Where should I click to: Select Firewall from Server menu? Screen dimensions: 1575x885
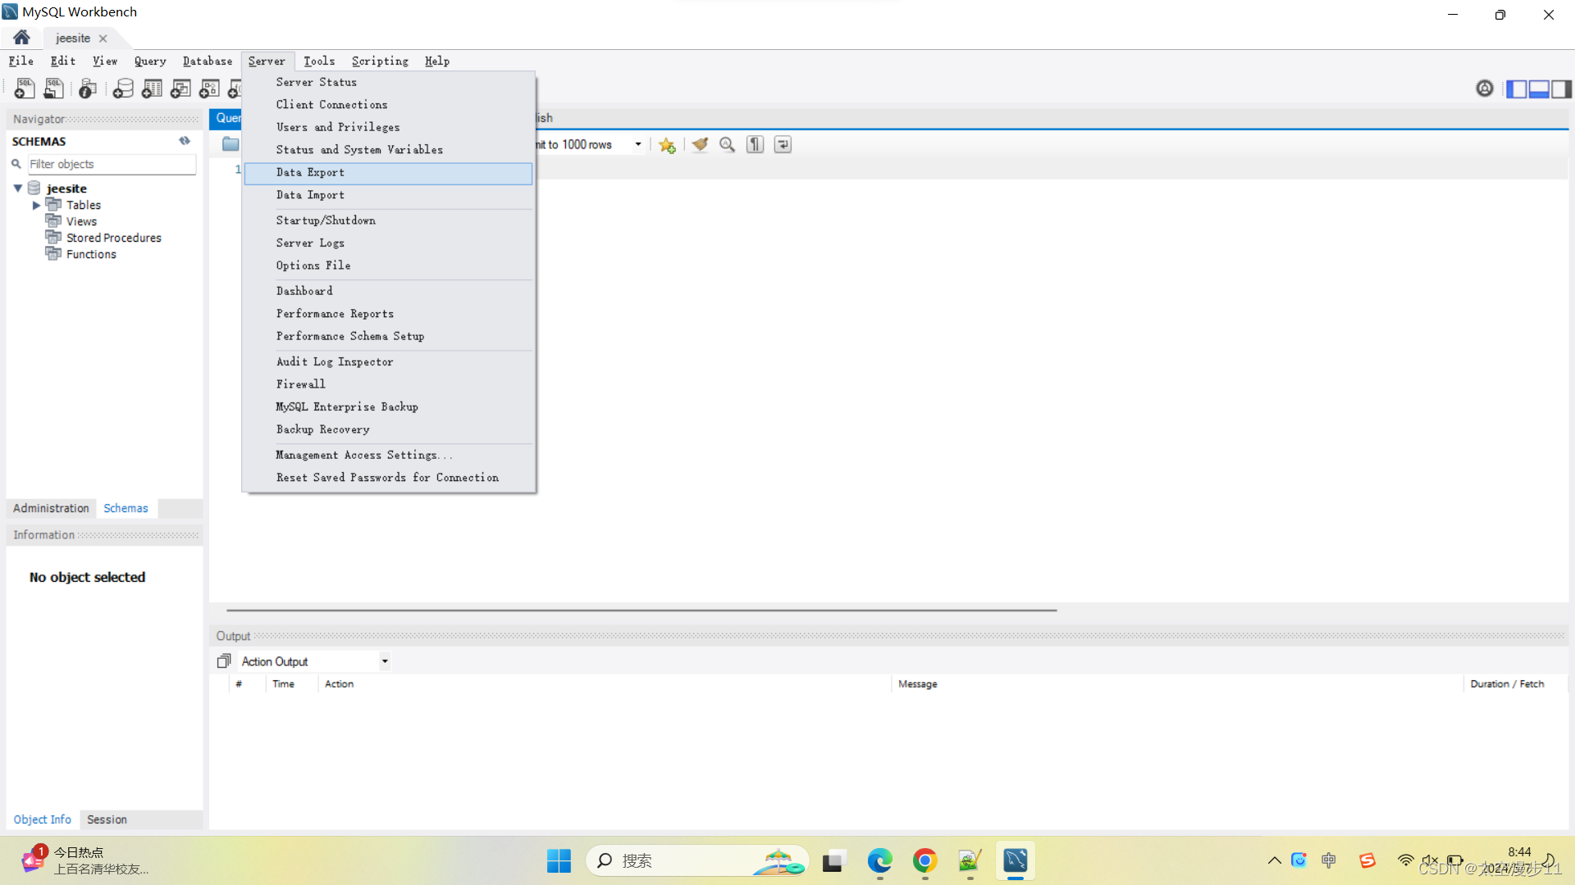click(x=389, y=384)
